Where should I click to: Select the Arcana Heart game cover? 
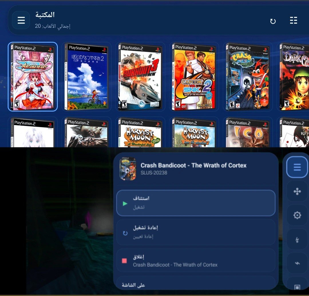click(x=33, y=76)
